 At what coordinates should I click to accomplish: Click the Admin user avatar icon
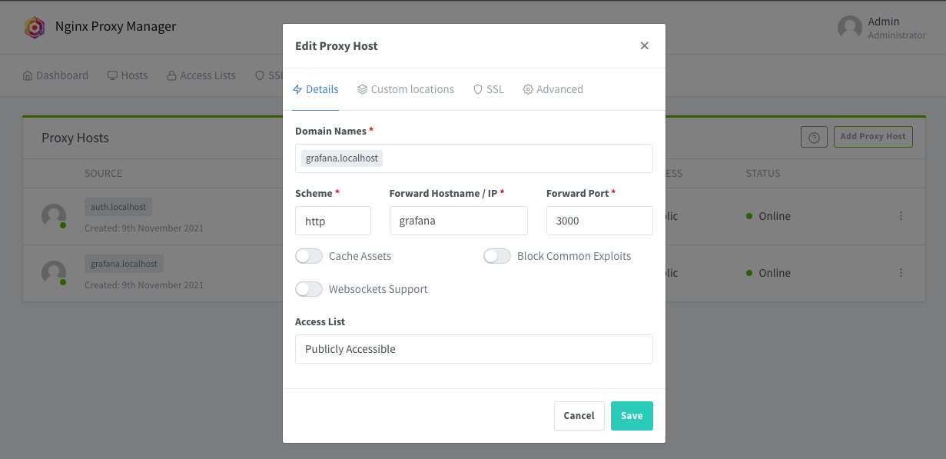pyautogui.click(x=849, y=28)
